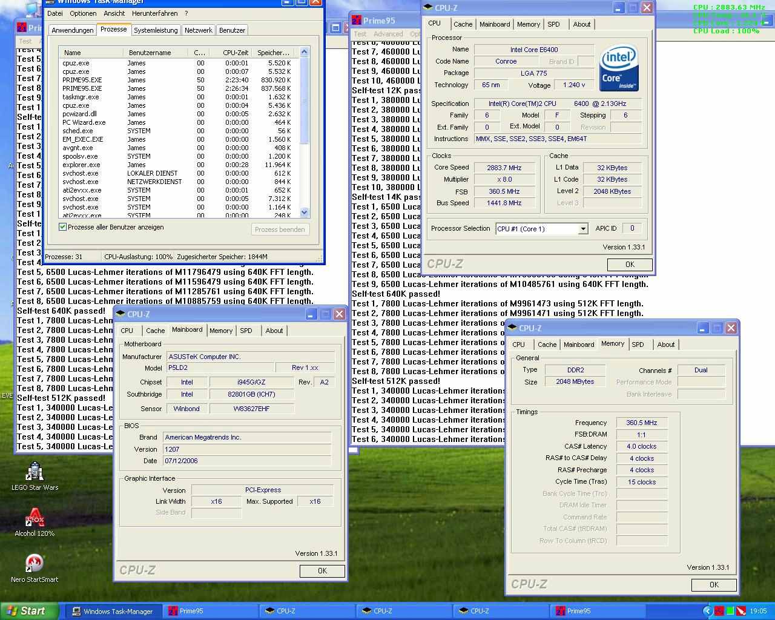Switch to Anwendungen tab
Screen dimensions: 775x620
point(73,30)
